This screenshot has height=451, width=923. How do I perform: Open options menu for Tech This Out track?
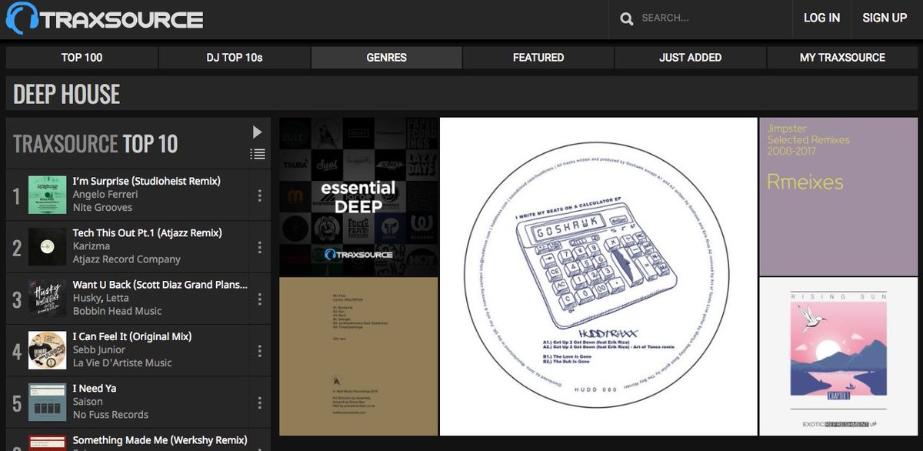coord(260,247)
